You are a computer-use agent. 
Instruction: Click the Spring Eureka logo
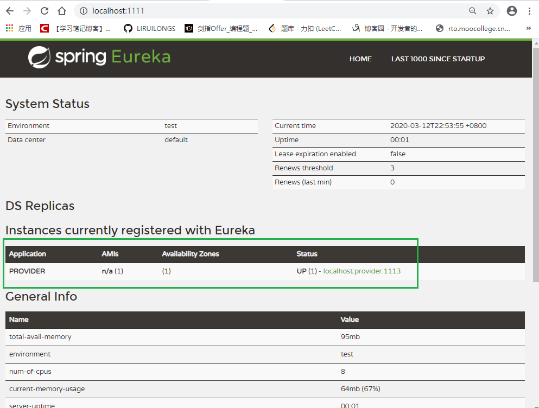click(x=99, y=57)
